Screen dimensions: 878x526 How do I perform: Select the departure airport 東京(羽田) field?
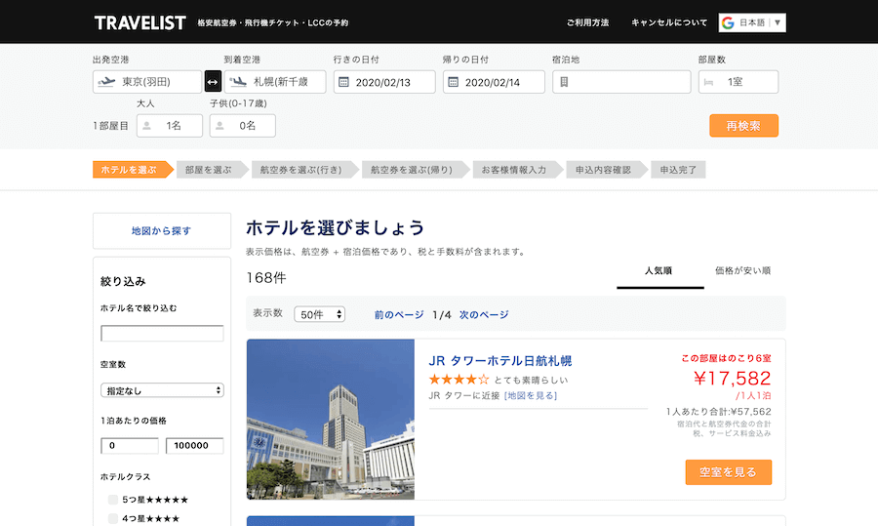pyautogui.click(x=146, y=82)
